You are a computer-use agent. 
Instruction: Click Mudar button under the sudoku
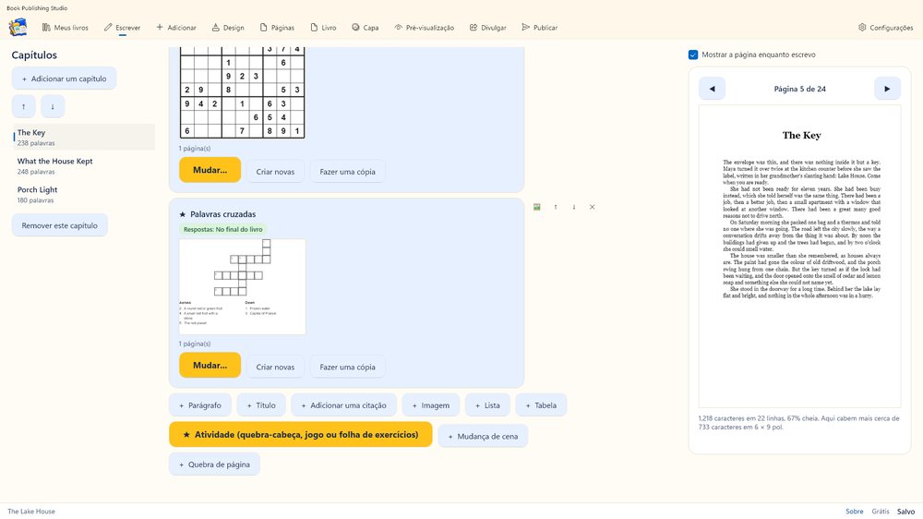tap(210, 170)
